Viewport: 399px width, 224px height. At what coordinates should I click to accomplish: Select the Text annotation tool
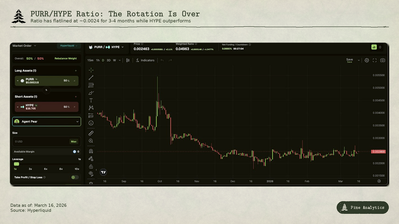pyautogui.click(x=91, y=100)
